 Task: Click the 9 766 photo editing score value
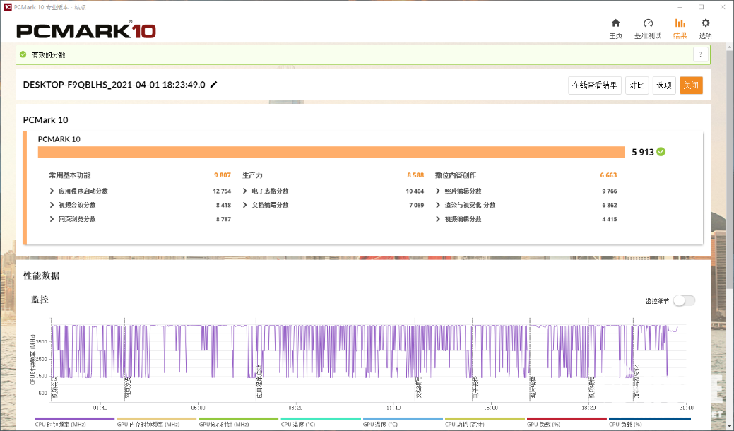tap(610, 191)
